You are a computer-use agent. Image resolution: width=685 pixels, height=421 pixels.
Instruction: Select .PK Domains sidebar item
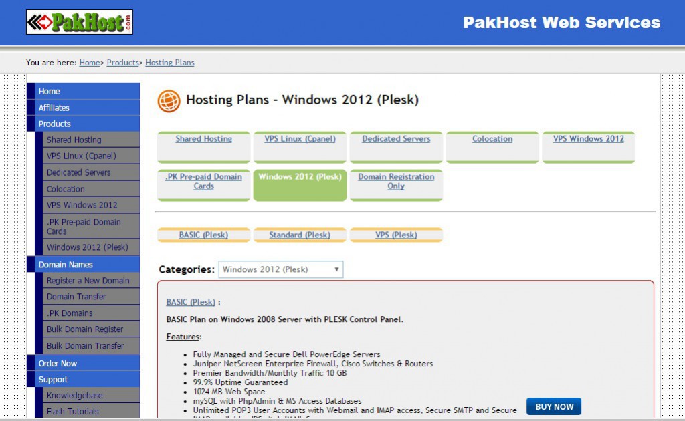pyautogui.click(x=91, y=313)
